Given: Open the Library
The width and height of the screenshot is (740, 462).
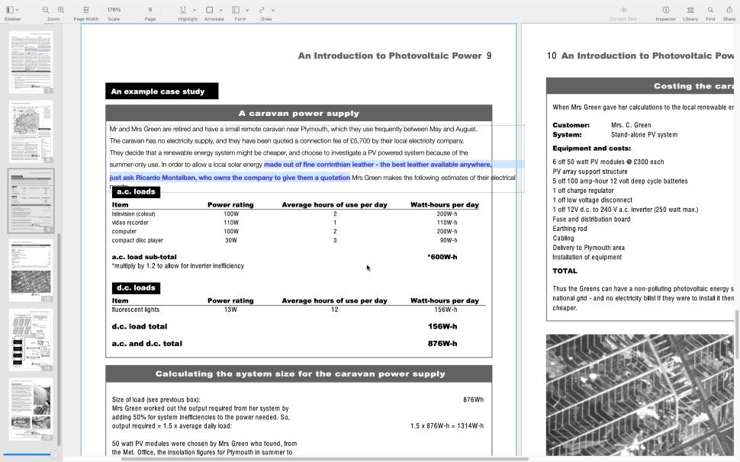Looking at the screenshot, I should (x=691, y=9).
